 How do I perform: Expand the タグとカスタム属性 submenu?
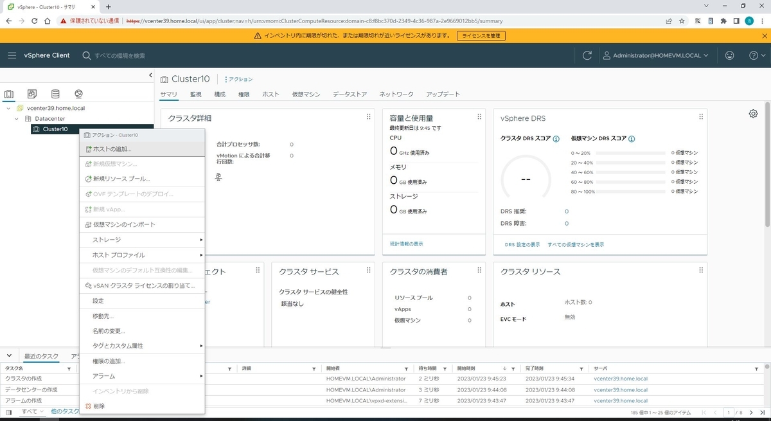pyautogui.click(x=142, y=346)
